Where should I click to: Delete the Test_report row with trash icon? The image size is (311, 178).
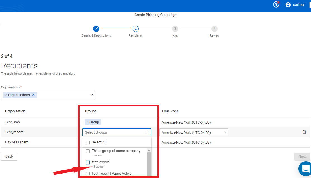[304, 132]
